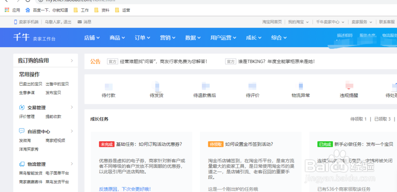Click 反馈原因，下次会更好哦 link
Screen dimensions: 397x192
(125, 189)
